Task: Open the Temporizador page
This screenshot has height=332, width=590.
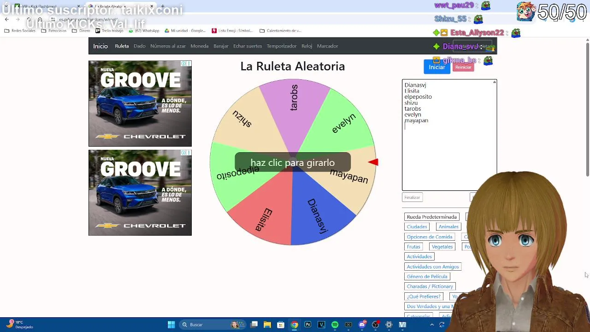Action: click(282, 46)
